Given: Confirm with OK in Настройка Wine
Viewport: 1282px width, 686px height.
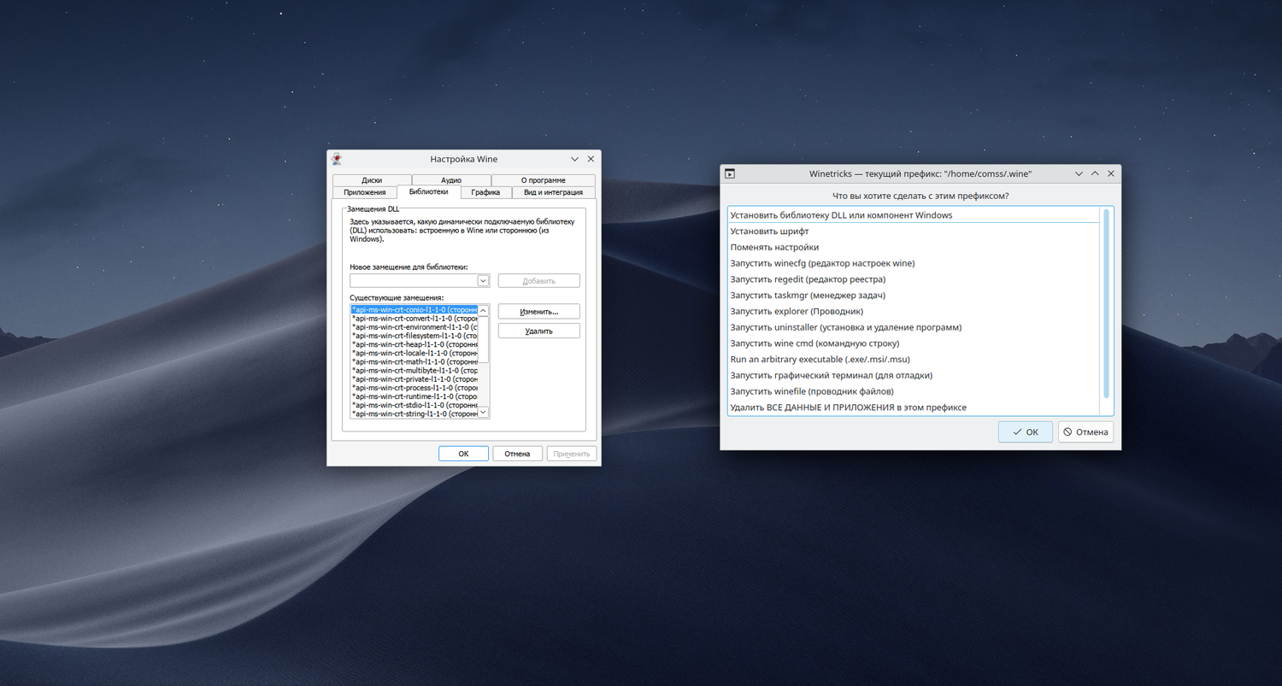Looking at the screenshot, I should point(463,454).
